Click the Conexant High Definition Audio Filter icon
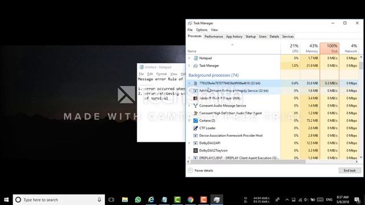Viewport: 365px width, 205px height. pyautogui.click(x=196, y=113)
